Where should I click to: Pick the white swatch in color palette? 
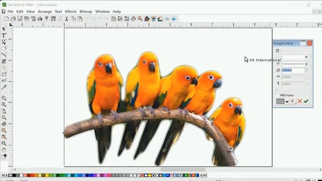[21, 175]
